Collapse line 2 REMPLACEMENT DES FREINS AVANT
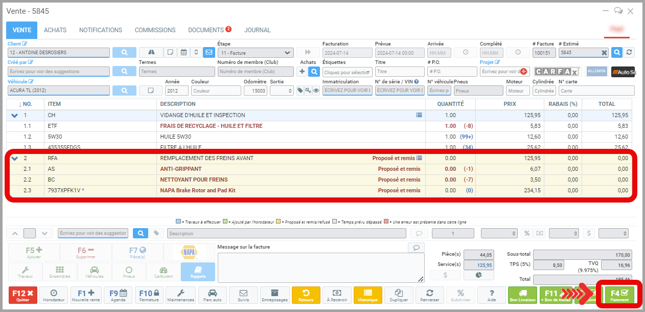 (14, 159)
